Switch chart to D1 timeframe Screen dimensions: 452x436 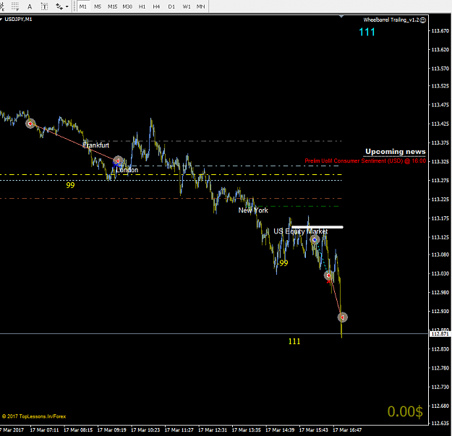(171, 7)
